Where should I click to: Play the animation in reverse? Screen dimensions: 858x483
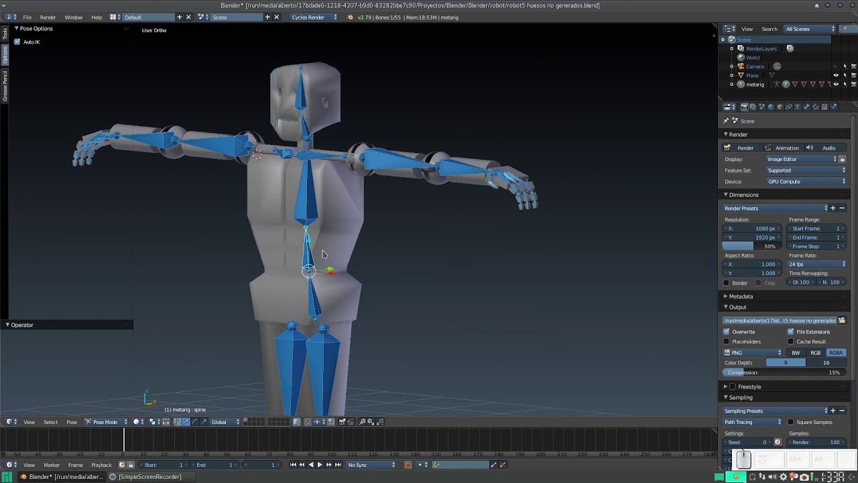tap(310, 465)
